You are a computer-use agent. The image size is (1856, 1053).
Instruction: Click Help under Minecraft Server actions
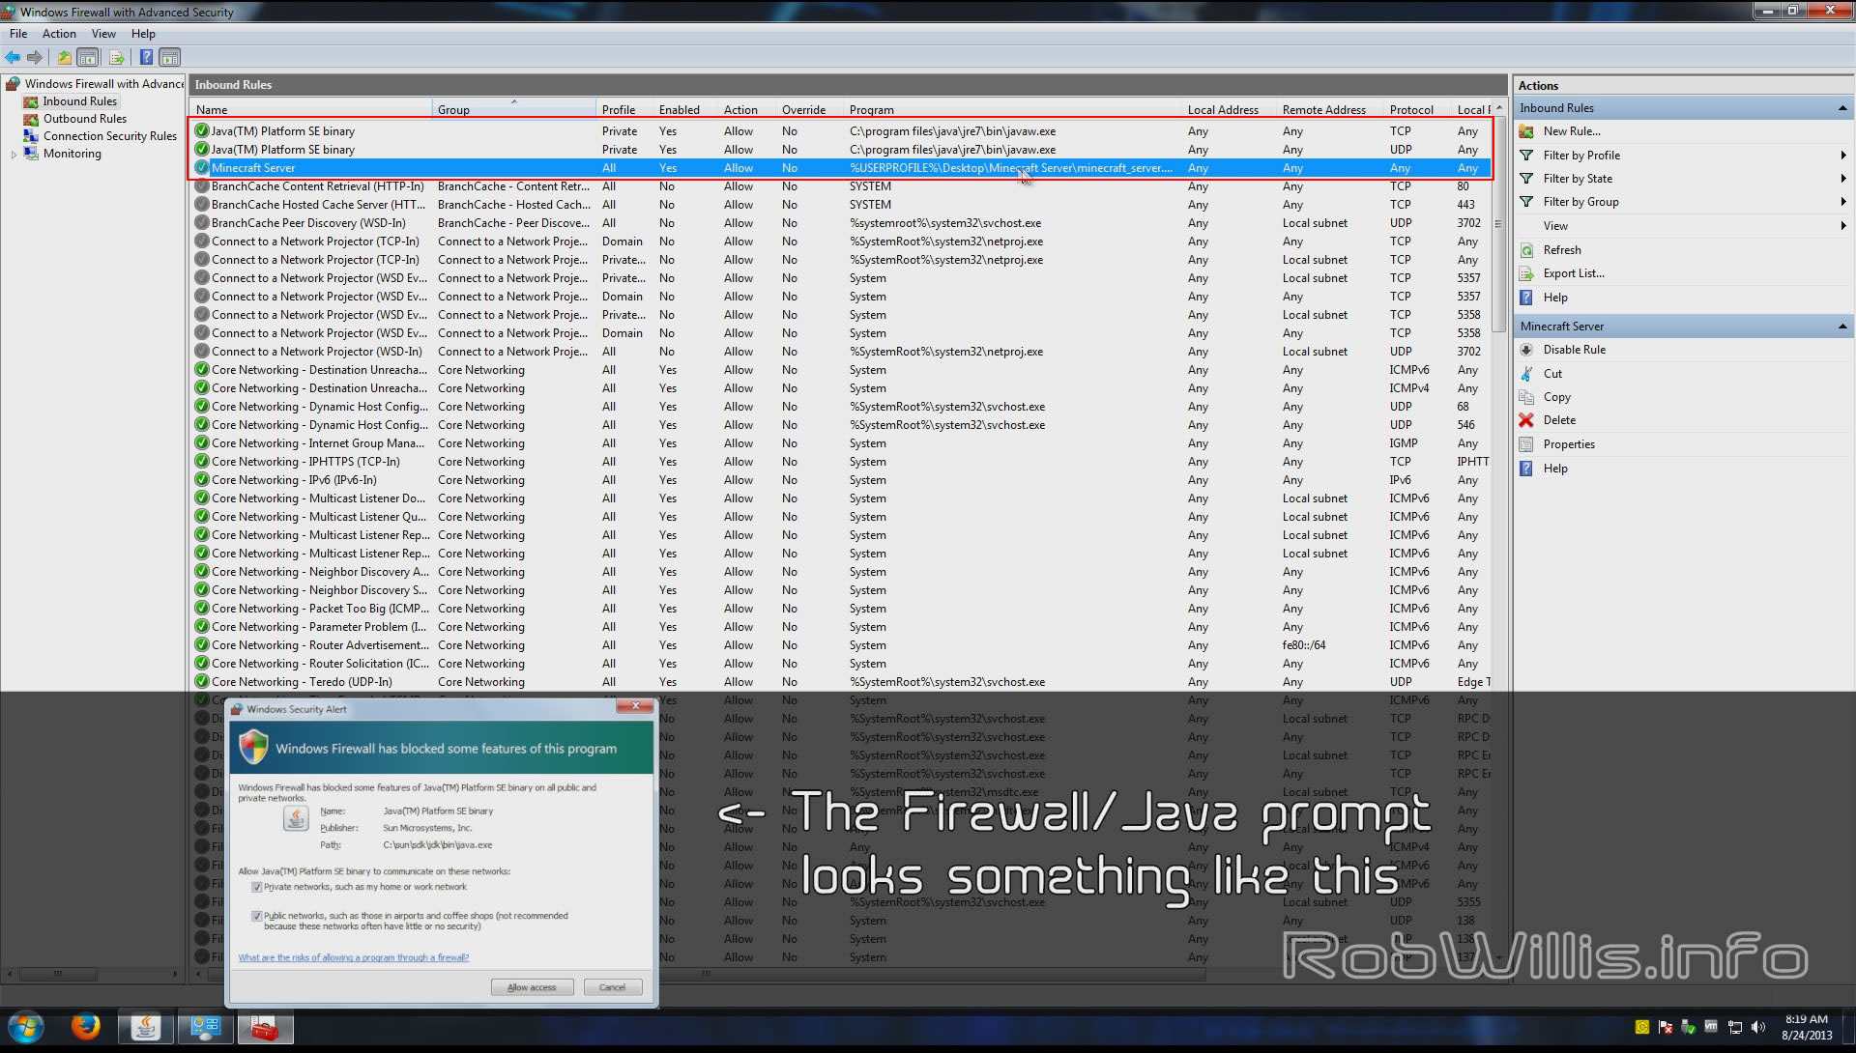[1554, 469]
